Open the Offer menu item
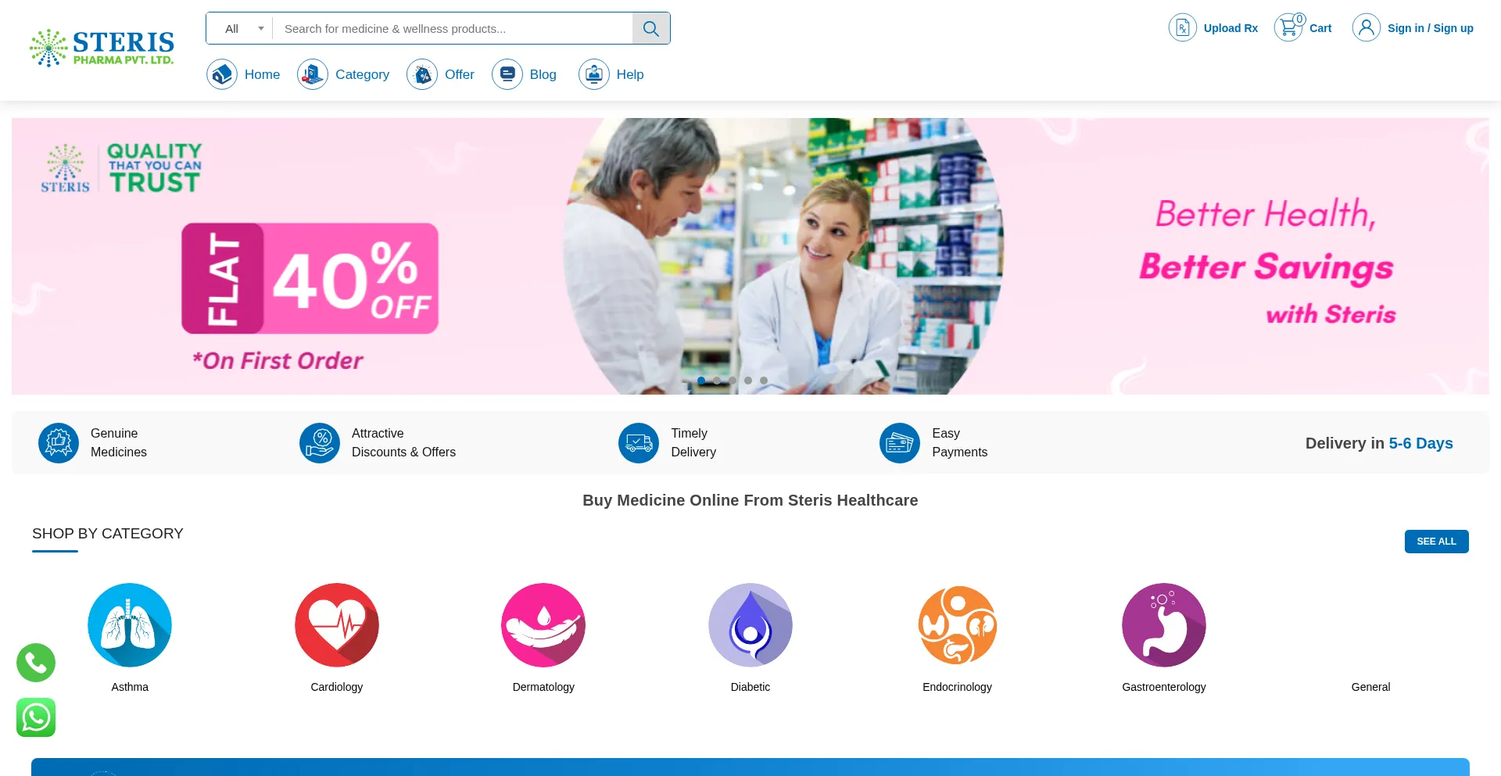 pos(460,74)
